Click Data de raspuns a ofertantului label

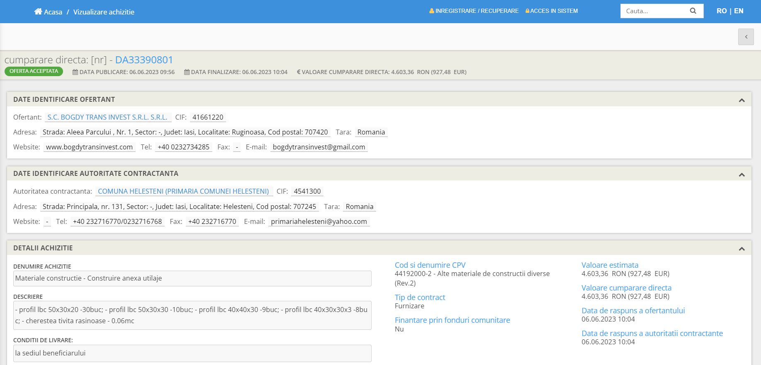633,310
